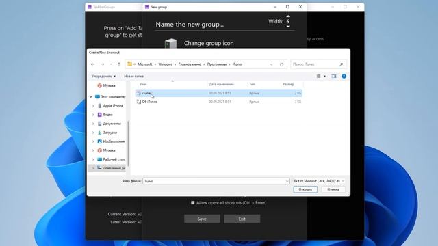Expand the Документы node

(x=93, y=124)
